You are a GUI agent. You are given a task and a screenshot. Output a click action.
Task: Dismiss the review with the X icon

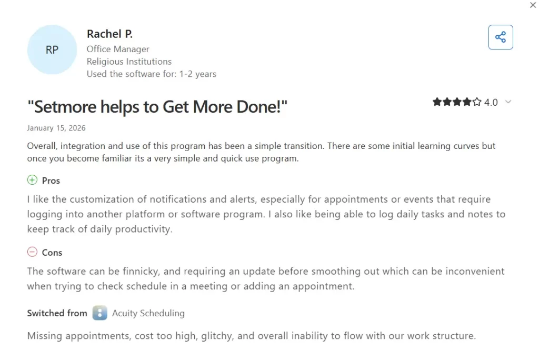(x=532, y=5)
